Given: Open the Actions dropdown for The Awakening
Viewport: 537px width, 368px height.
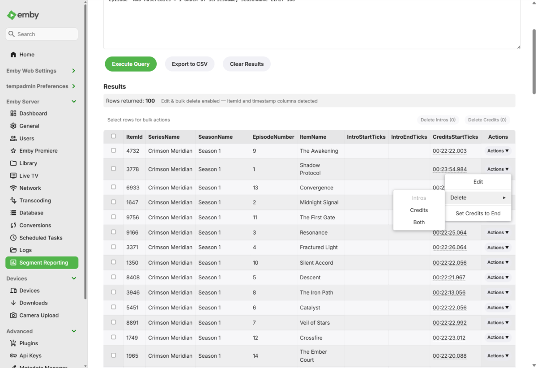Looking at the screenshot, I should (497, 151).
